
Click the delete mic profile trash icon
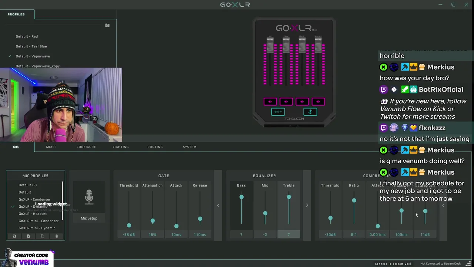(x=57, y=236)
